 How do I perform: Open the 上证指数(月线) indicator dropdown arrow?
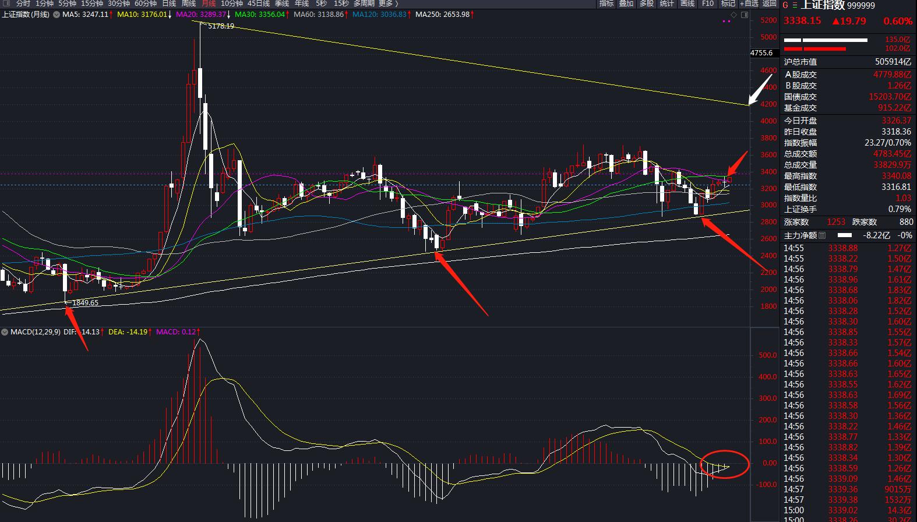[x=57, y=15]
